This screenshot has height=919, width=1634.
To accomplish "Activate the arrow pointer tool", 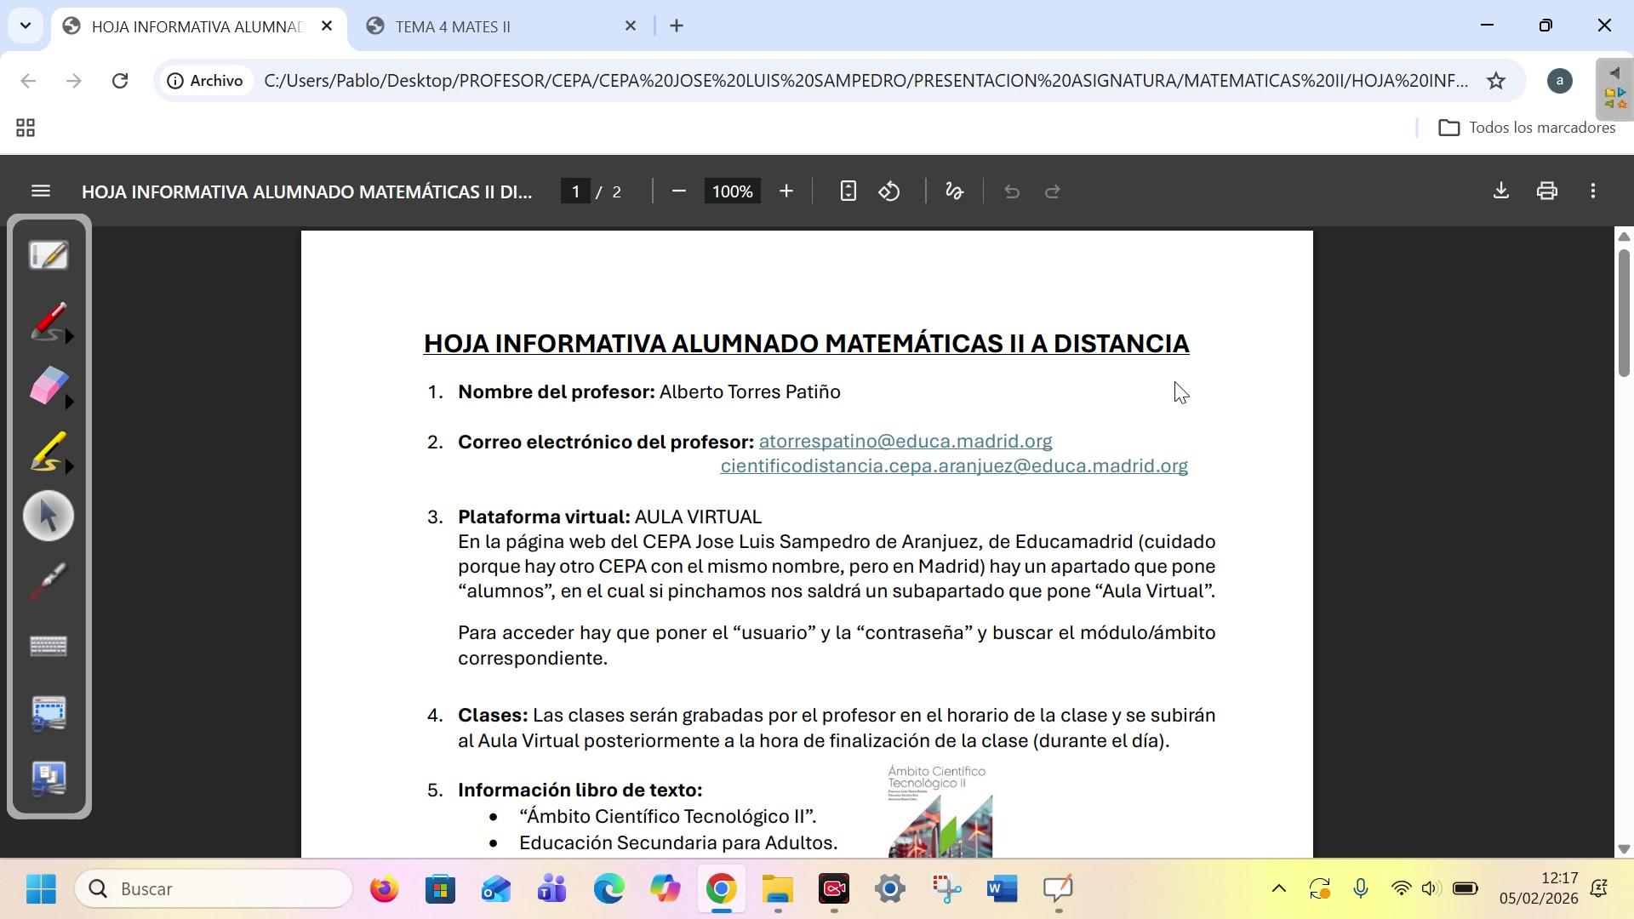I will click(x=49, y=517).
